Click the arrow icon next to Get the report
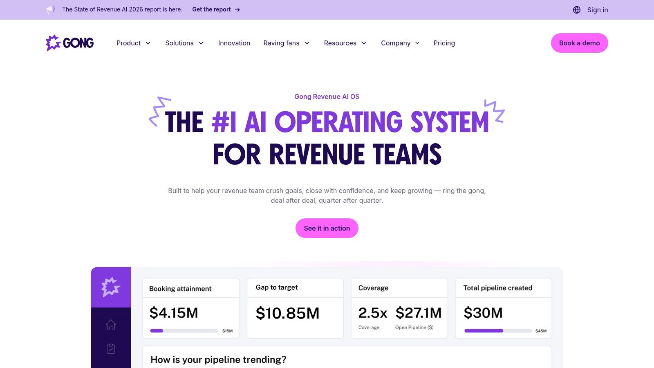Screen dimensions: 654x368 pos(237,9)
